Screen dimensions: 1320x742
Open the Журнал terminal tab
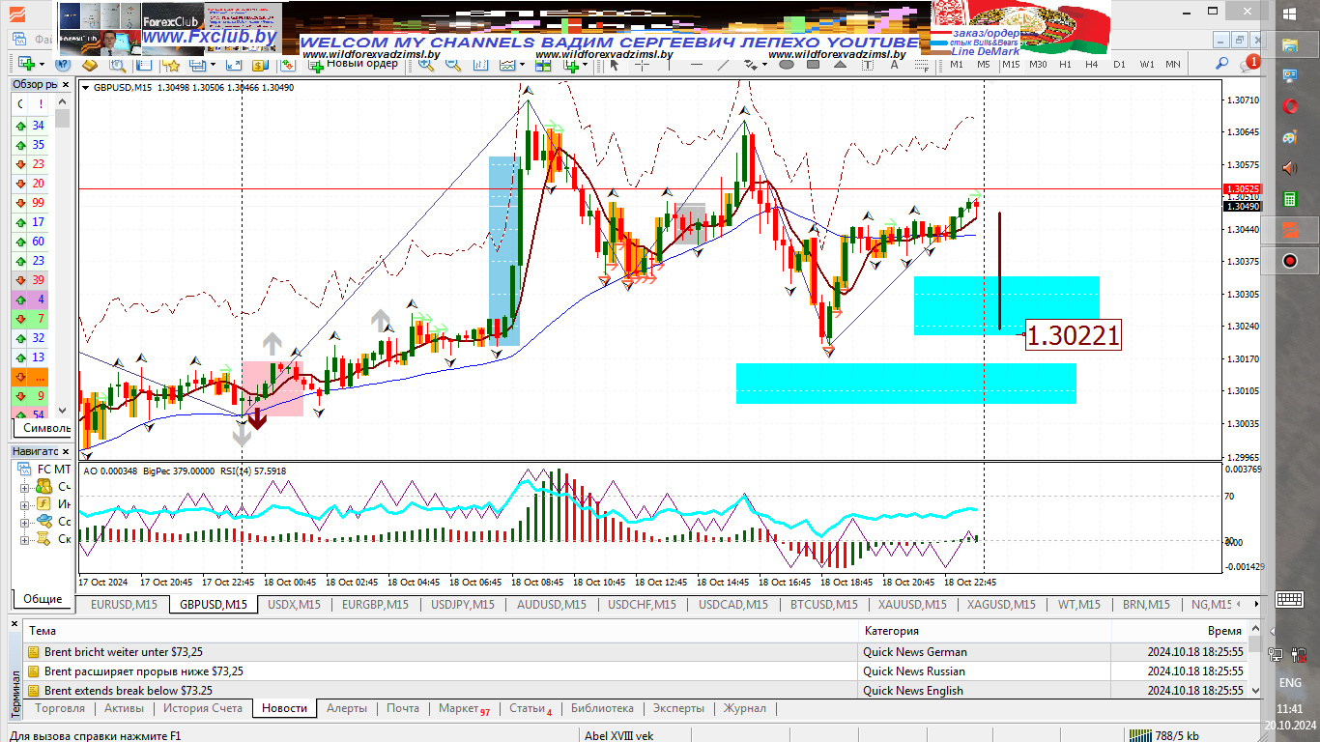tap(745, 708)
